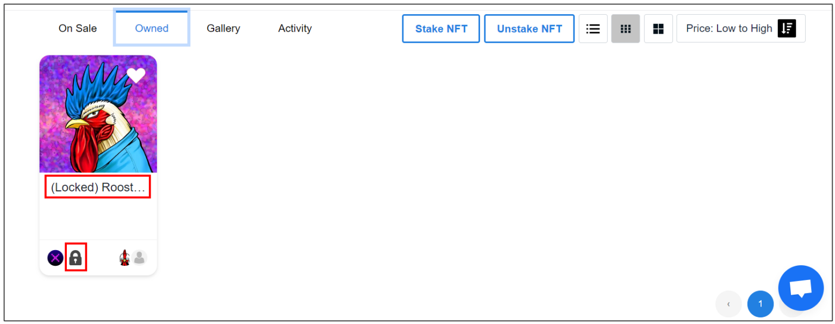Switch to the On Sale tab

(x=78, y=29)
